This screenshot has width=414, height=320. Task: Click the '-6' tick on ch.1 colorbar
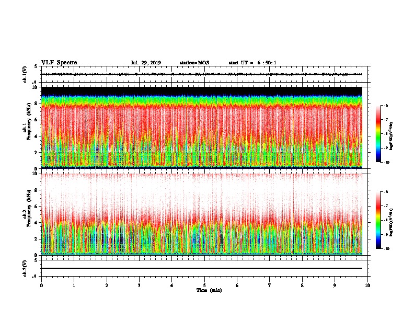click(386, 105)
